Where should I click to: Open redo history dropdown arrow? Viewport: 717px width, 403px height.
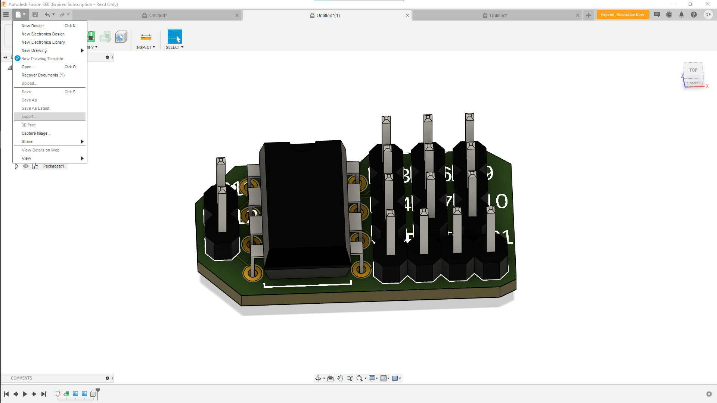tap(68, 15)
